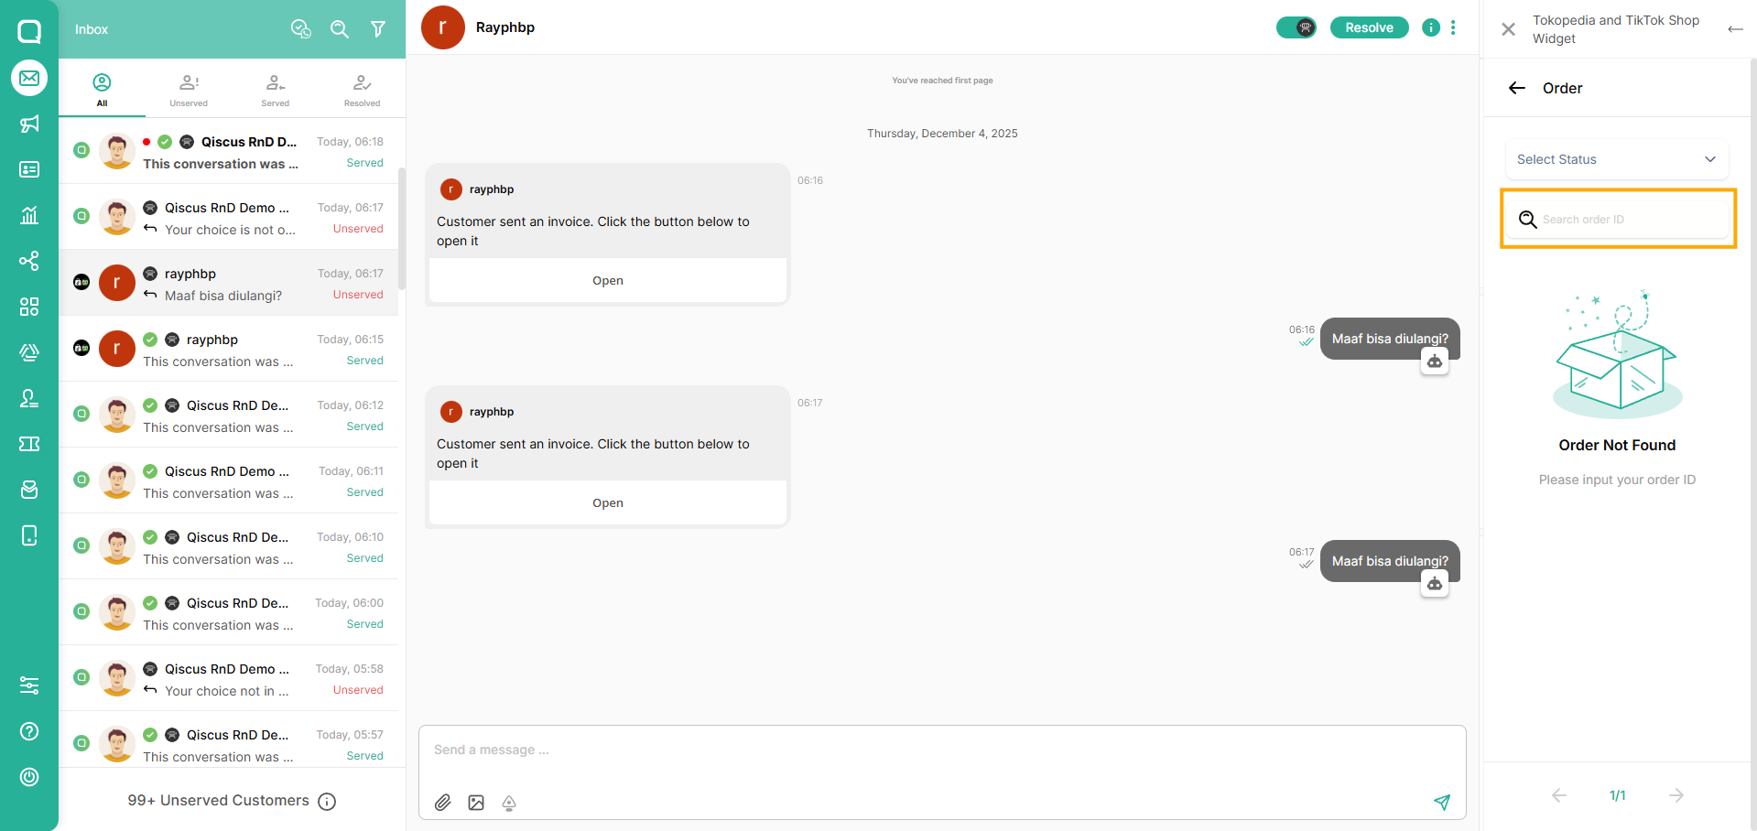Click the broadcast megaphone sidebar icon

(x=29, y=124)
